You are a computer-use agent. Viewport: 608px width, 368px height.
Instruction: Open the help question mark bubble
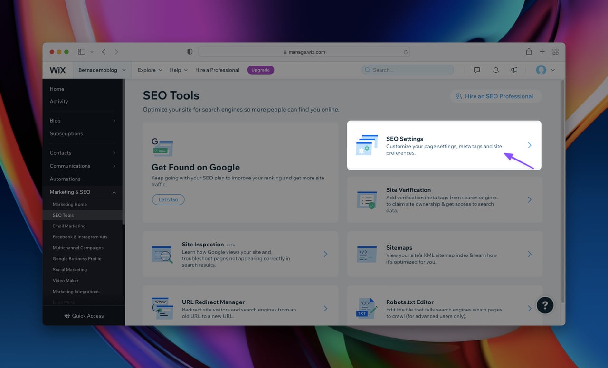[545, 305]
